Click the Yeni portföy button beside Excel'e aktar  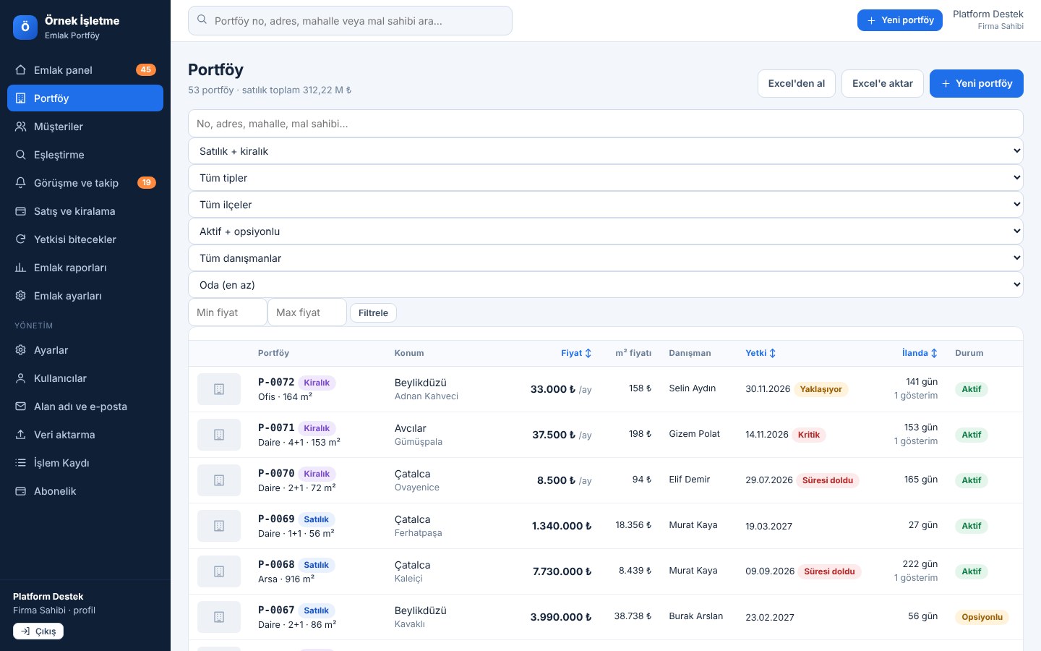point(977,83)
